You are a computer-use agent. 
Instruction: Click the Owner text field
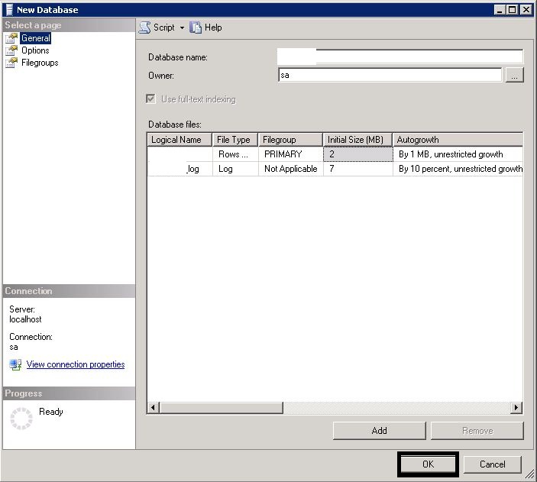pos(390,76)
